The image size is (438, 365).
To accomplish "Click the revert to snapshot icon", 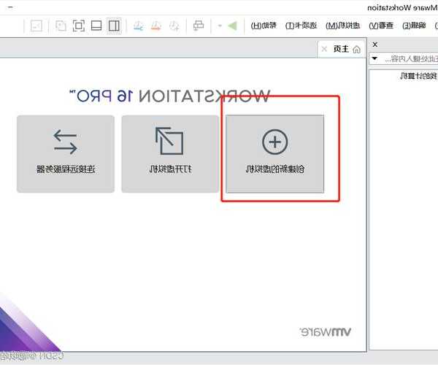I will [x=155, y=26].
